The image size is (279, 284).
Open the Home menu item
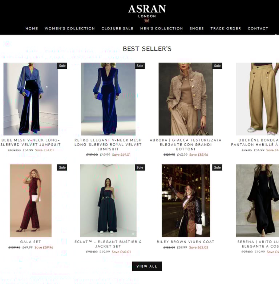coord(32,28)
